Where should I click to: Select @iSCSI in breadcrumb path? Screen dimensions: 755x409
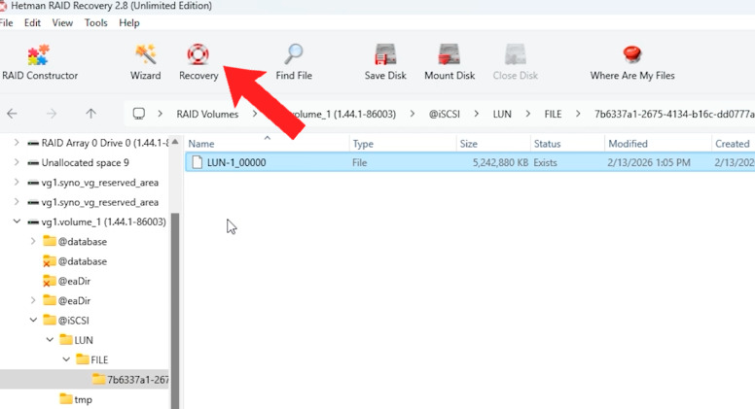click(x=444, y=114)
